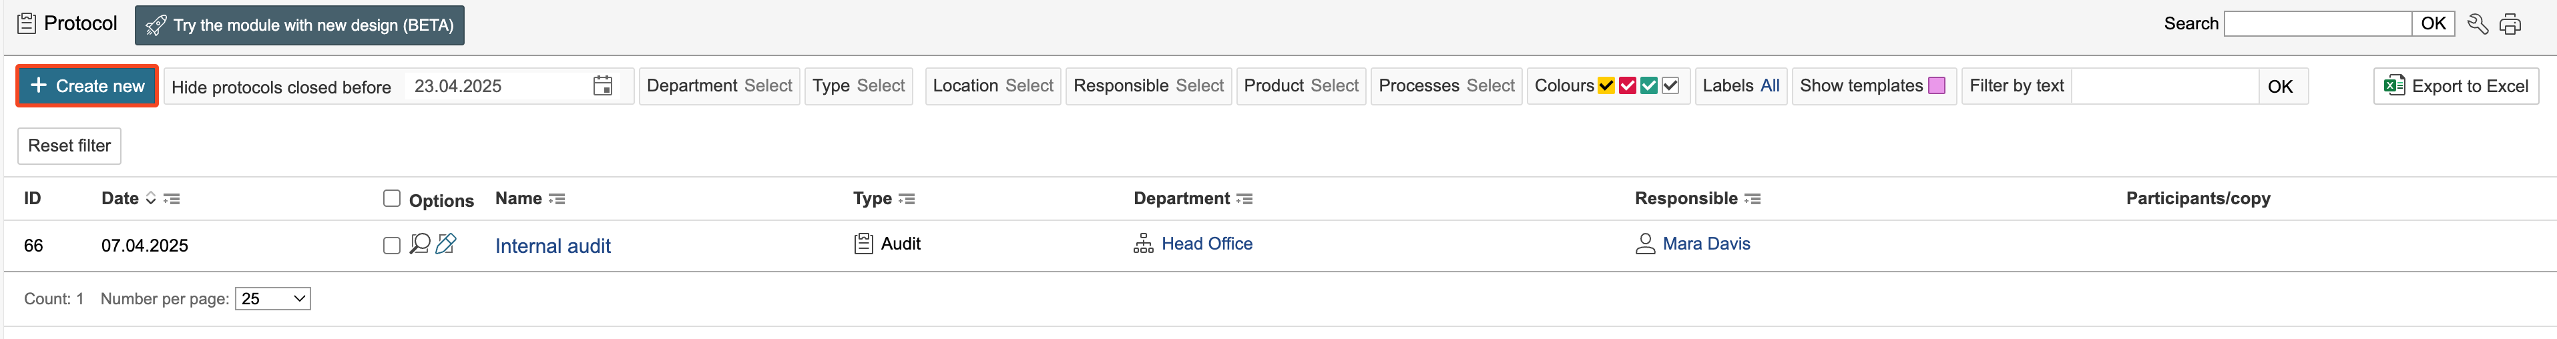Image resolution: width=2557 pixels, height=339 pixels.
Task: Focus the Filter by text input field
Action: click(x=2164, y=86)
